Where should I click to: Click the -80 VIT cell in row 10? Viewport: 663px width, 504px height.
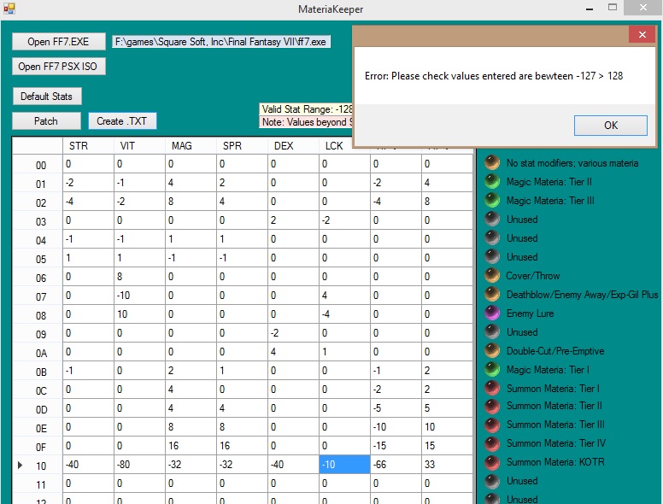[x=139, y=464]
